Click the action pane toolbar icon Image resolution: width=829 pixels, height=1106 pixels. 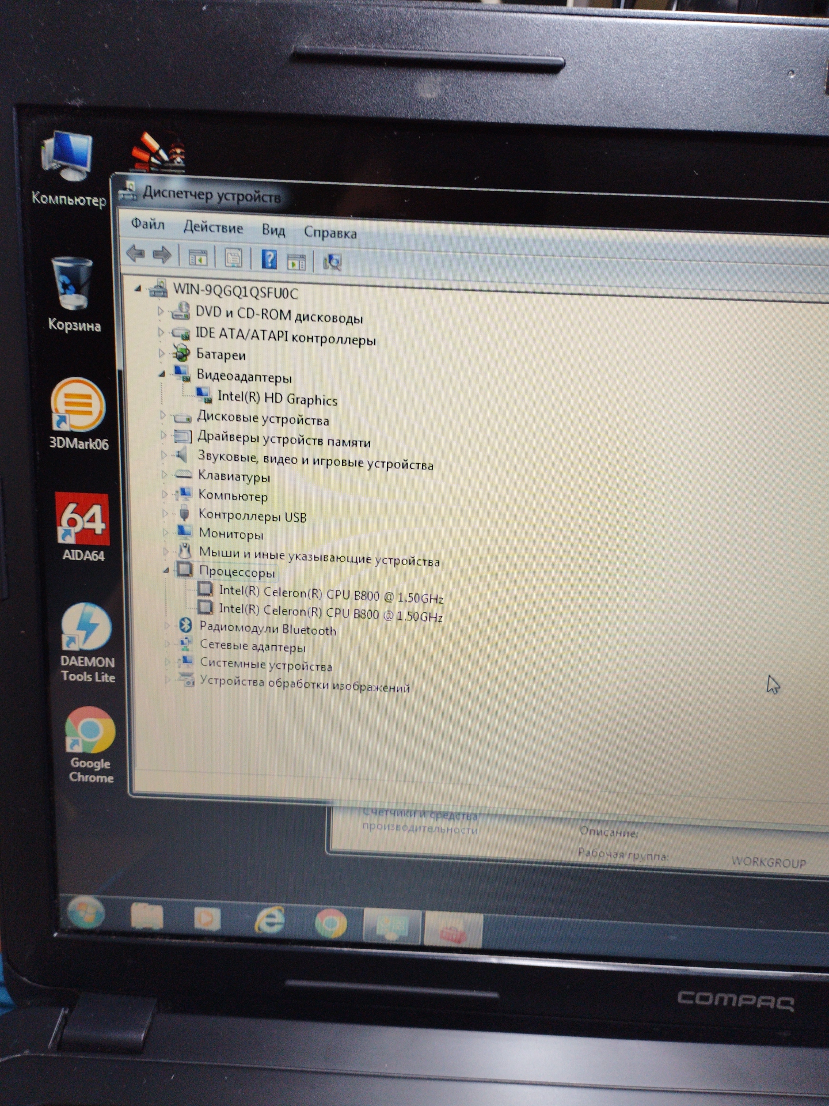pos(296,262)
